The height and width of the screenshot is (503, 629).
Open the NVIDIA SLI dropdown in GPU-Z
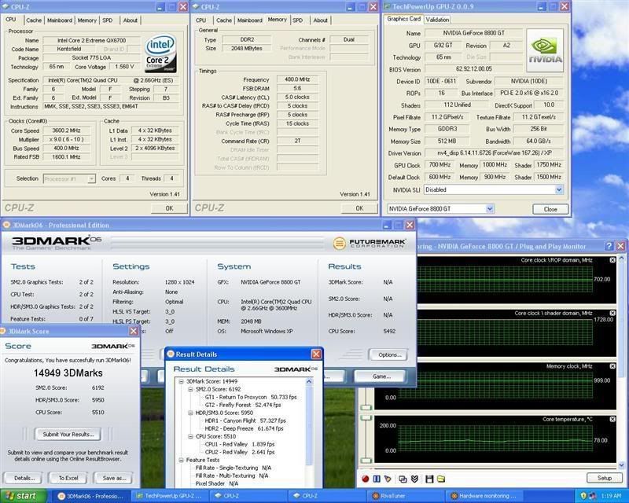point(559,189)
